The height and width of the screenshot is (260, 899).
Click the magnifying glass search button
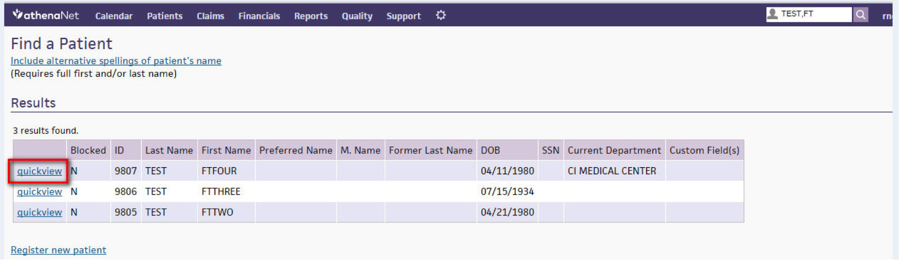(x=860, y=15)
